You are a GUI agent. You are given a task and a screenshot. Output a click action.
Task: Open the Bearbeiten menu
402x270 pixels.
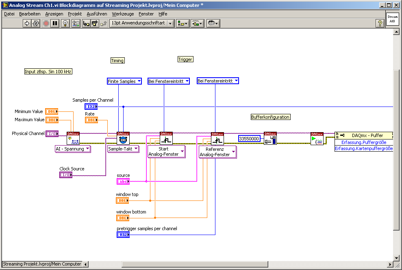pos(30,14)
